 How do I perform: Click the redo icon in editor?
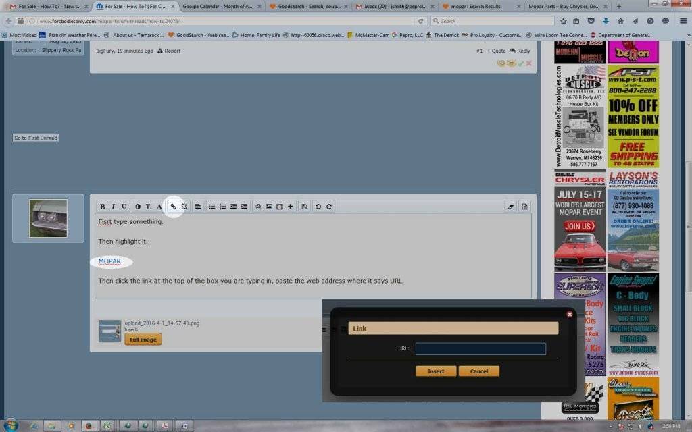click(x=329, y=207)
